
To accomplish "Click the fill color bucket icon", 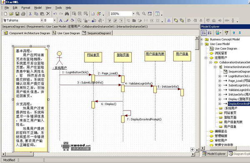I will [72, 20].
